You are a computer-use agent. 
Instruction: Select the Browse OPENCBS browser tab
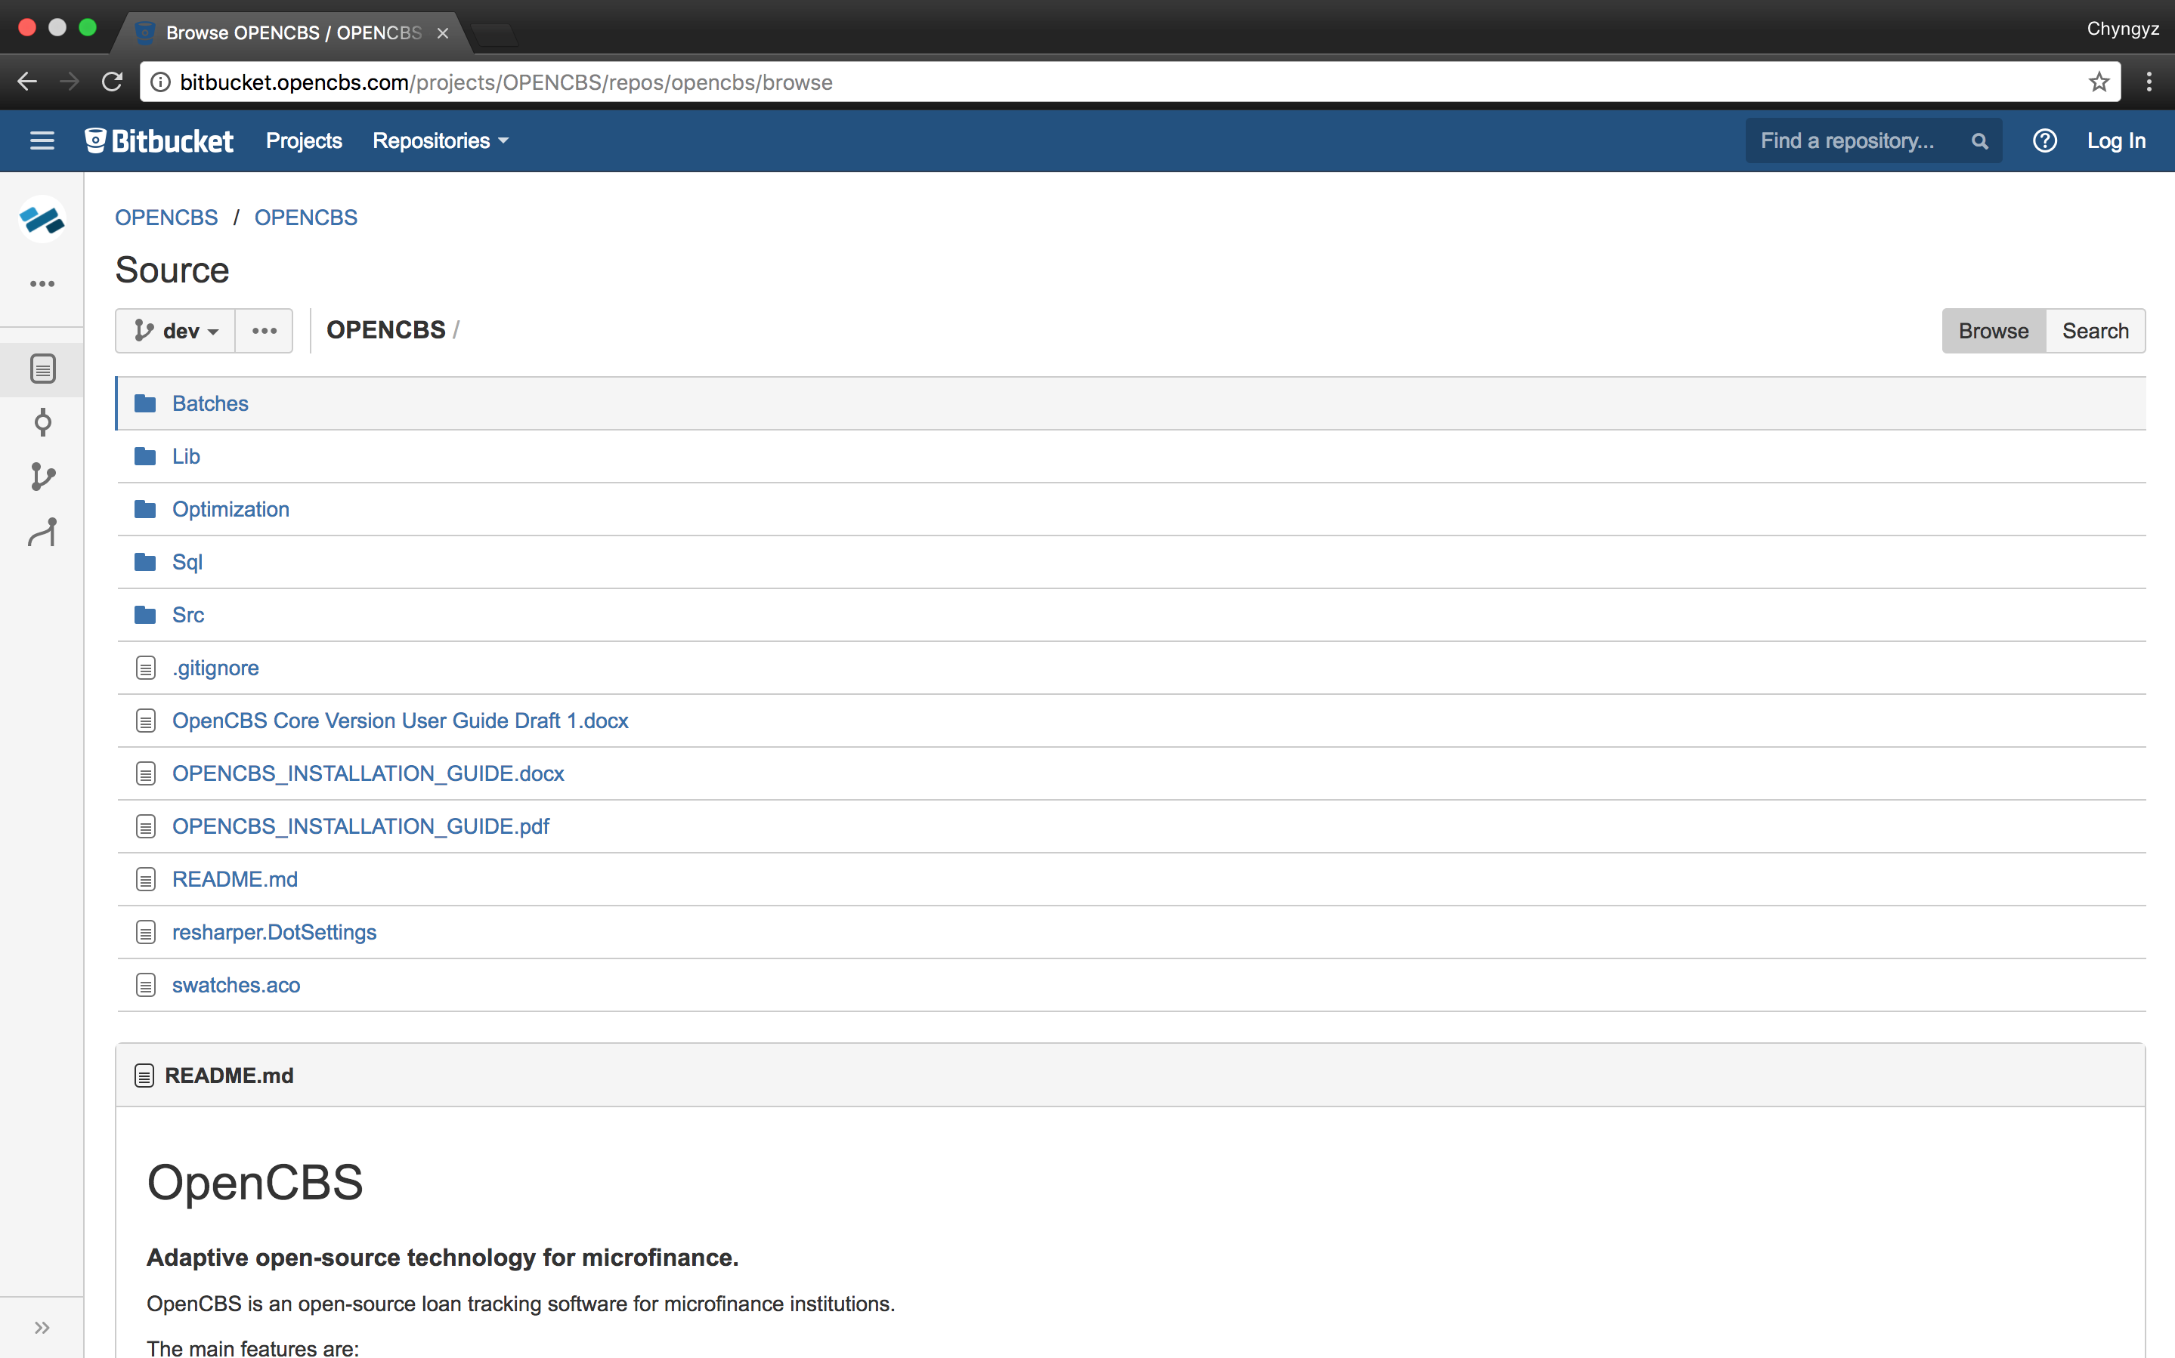293,33
